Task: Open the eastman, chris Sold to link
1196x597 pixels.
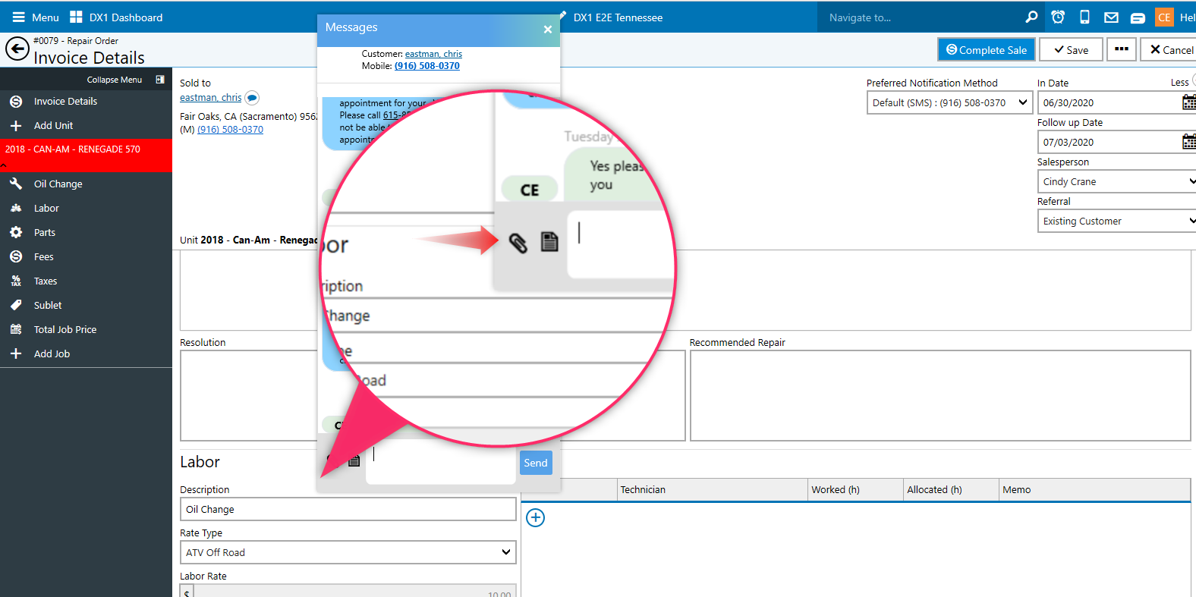Action: coord(210,98)
